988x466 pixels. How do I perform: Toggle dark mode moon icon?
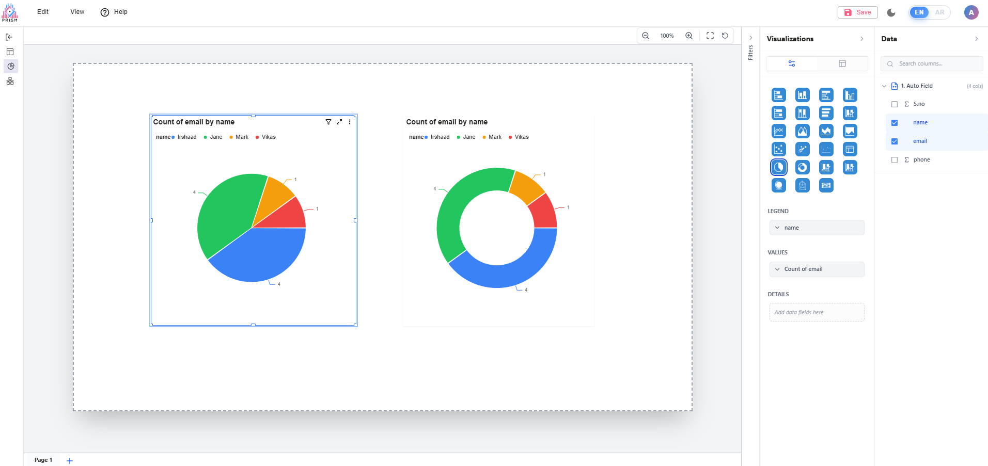point(891,12)
